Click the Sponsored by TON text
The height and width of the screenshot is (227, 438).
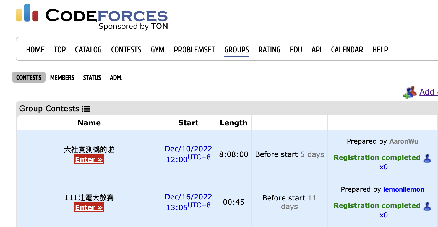[133, 26]
